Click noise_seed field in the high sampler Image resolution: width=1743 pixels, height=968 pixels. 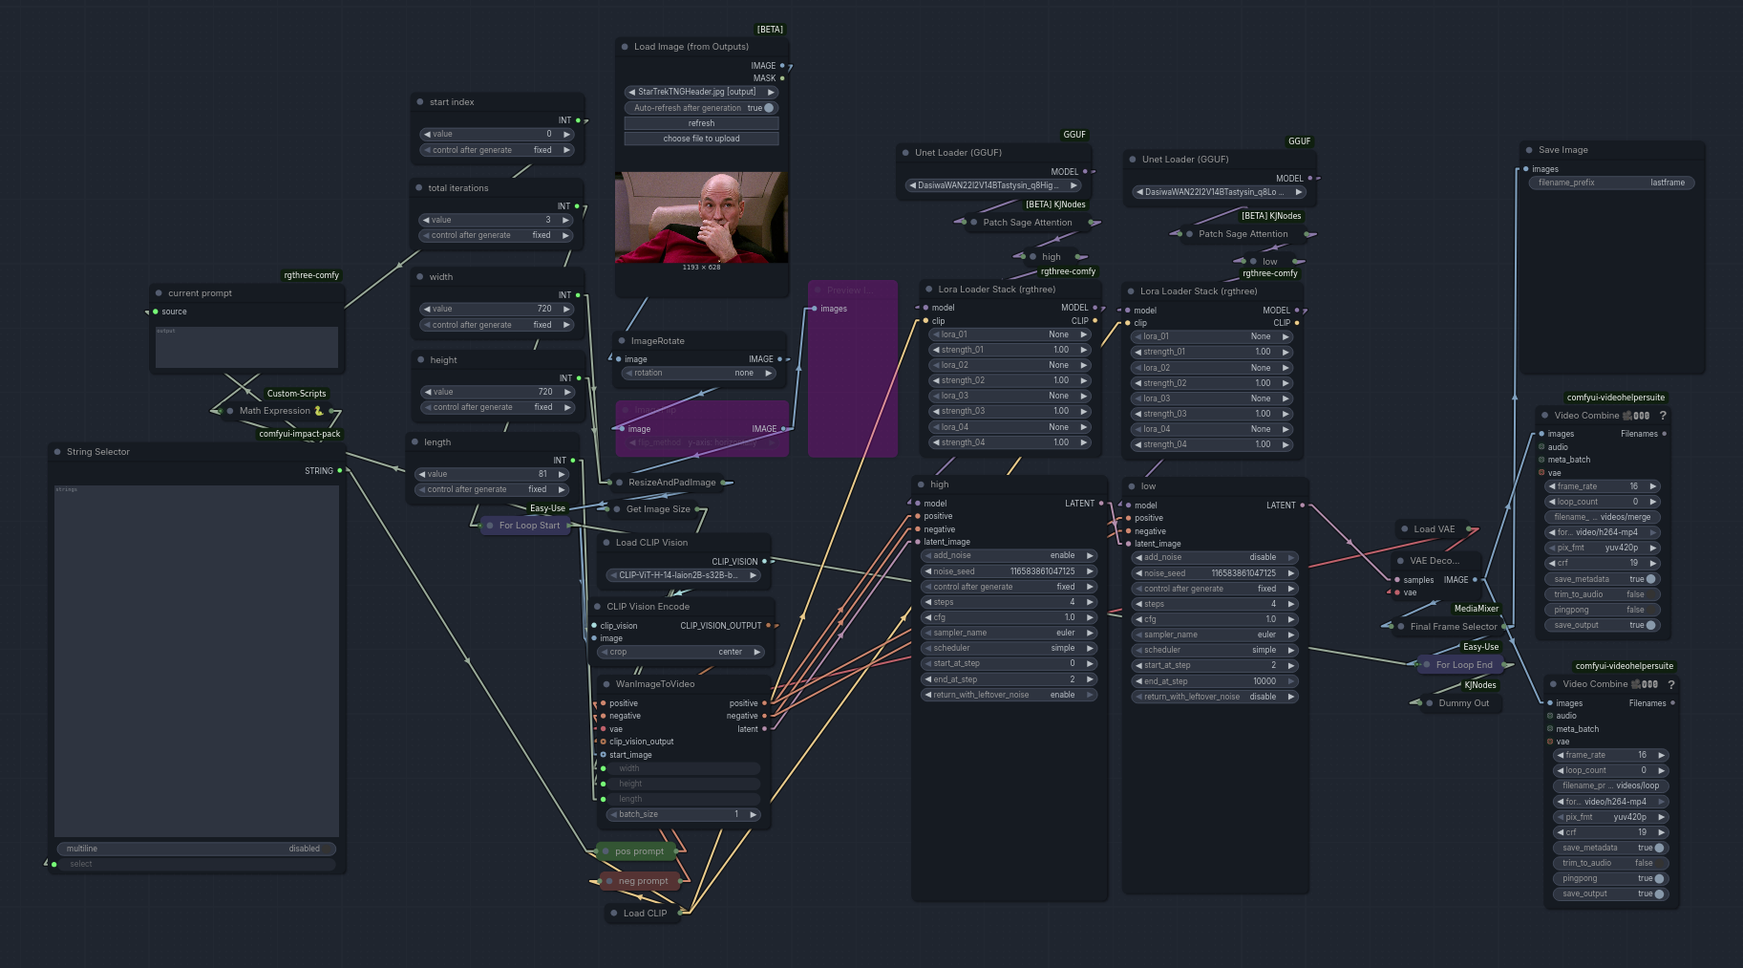point(1008,571)
